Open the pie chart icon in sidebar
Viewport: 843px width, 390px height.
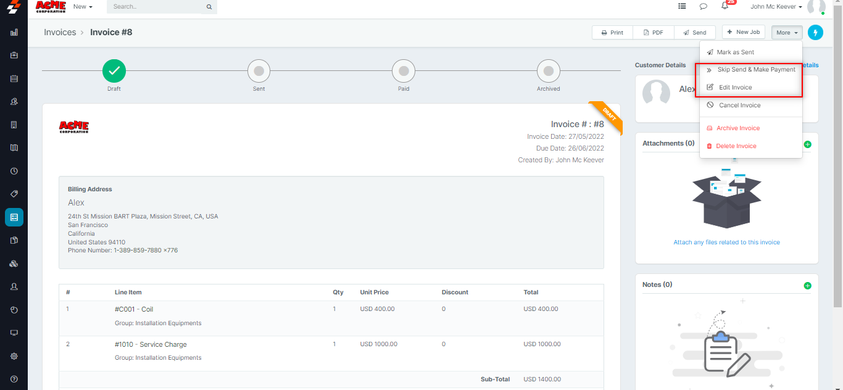[x=14, y=310]
